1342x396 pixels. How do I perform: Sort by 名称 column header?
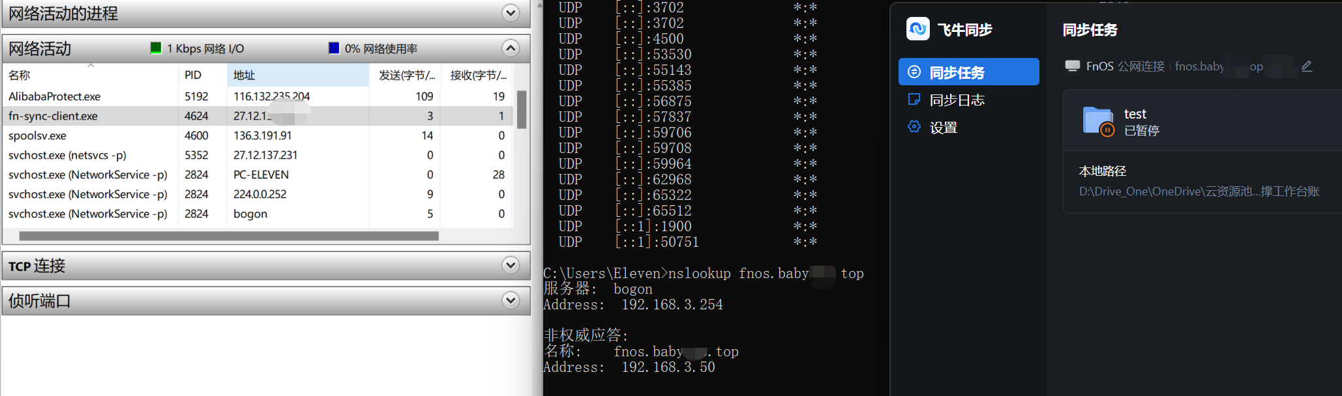91,75
